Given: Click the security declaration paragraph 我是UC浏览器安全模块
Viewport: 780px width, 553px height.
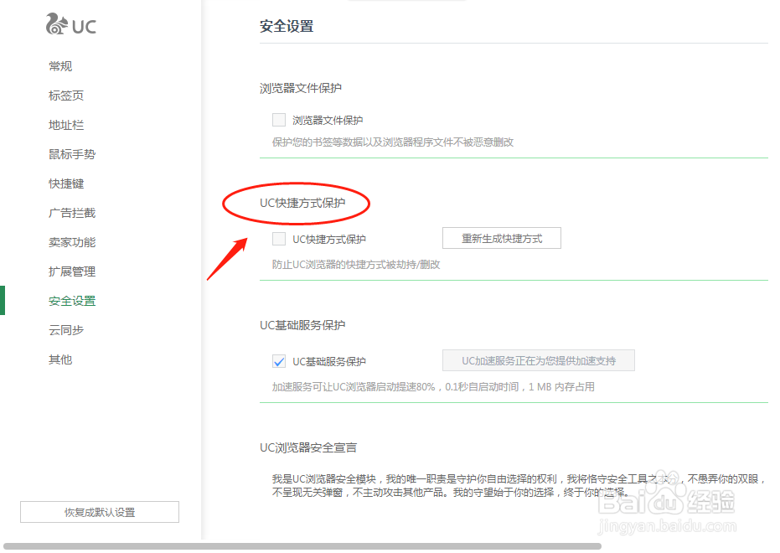Looking at the screenshot, I should (519, 485).
